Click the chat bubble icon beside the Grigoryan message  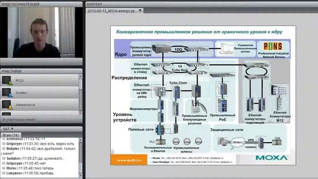(x=3, y=163)
